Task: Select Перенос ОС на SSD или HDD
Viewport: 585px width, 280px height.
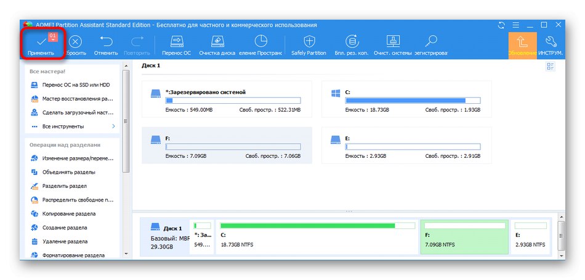Action: tap(72, 85)
